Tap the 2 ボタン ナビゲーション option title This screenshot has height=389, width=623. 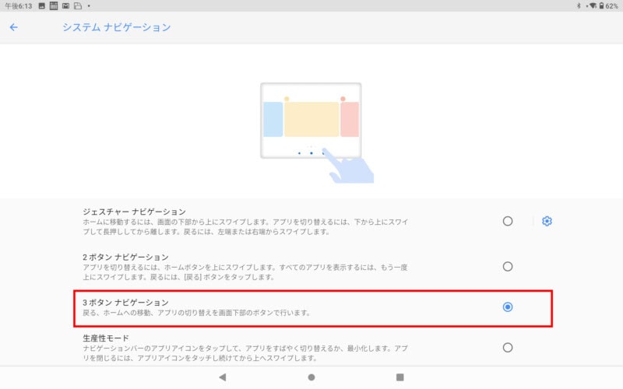pyautogui.click(x=125, y=257)
